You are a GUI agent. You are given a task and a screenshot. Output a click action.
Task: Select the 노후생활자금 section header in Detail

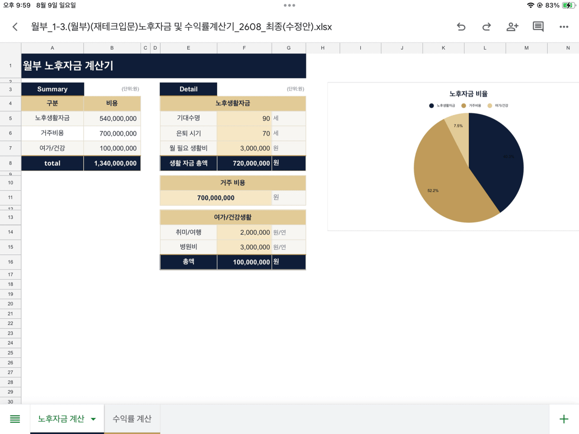233,103
